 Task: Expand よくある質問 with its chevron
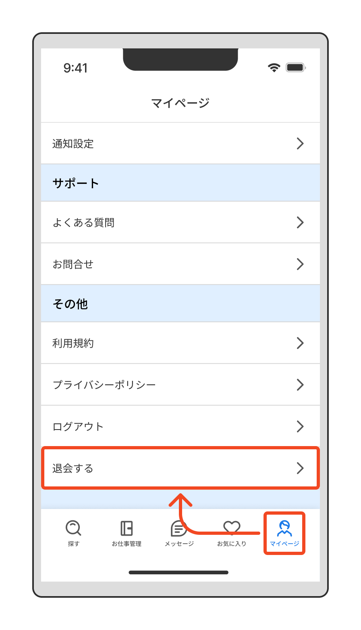[x=300, y=222]
